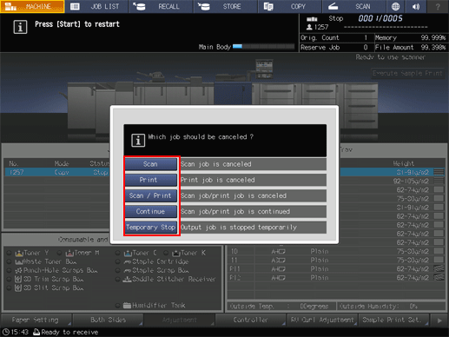449x337 pixels.
Task: Open RU Curl Adjustment
Action: tap(322, 320)
